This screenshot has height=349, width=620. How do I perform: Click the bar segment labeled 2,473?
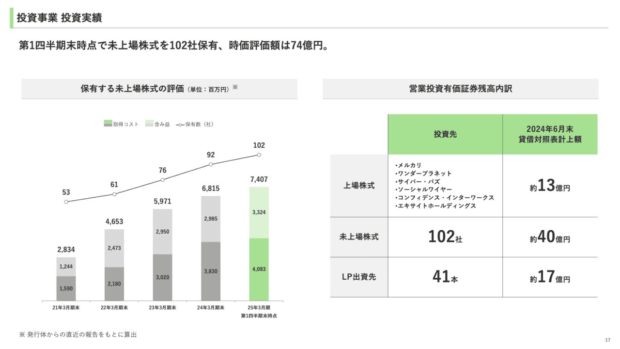pyautogui.click(x=114, y=248)
